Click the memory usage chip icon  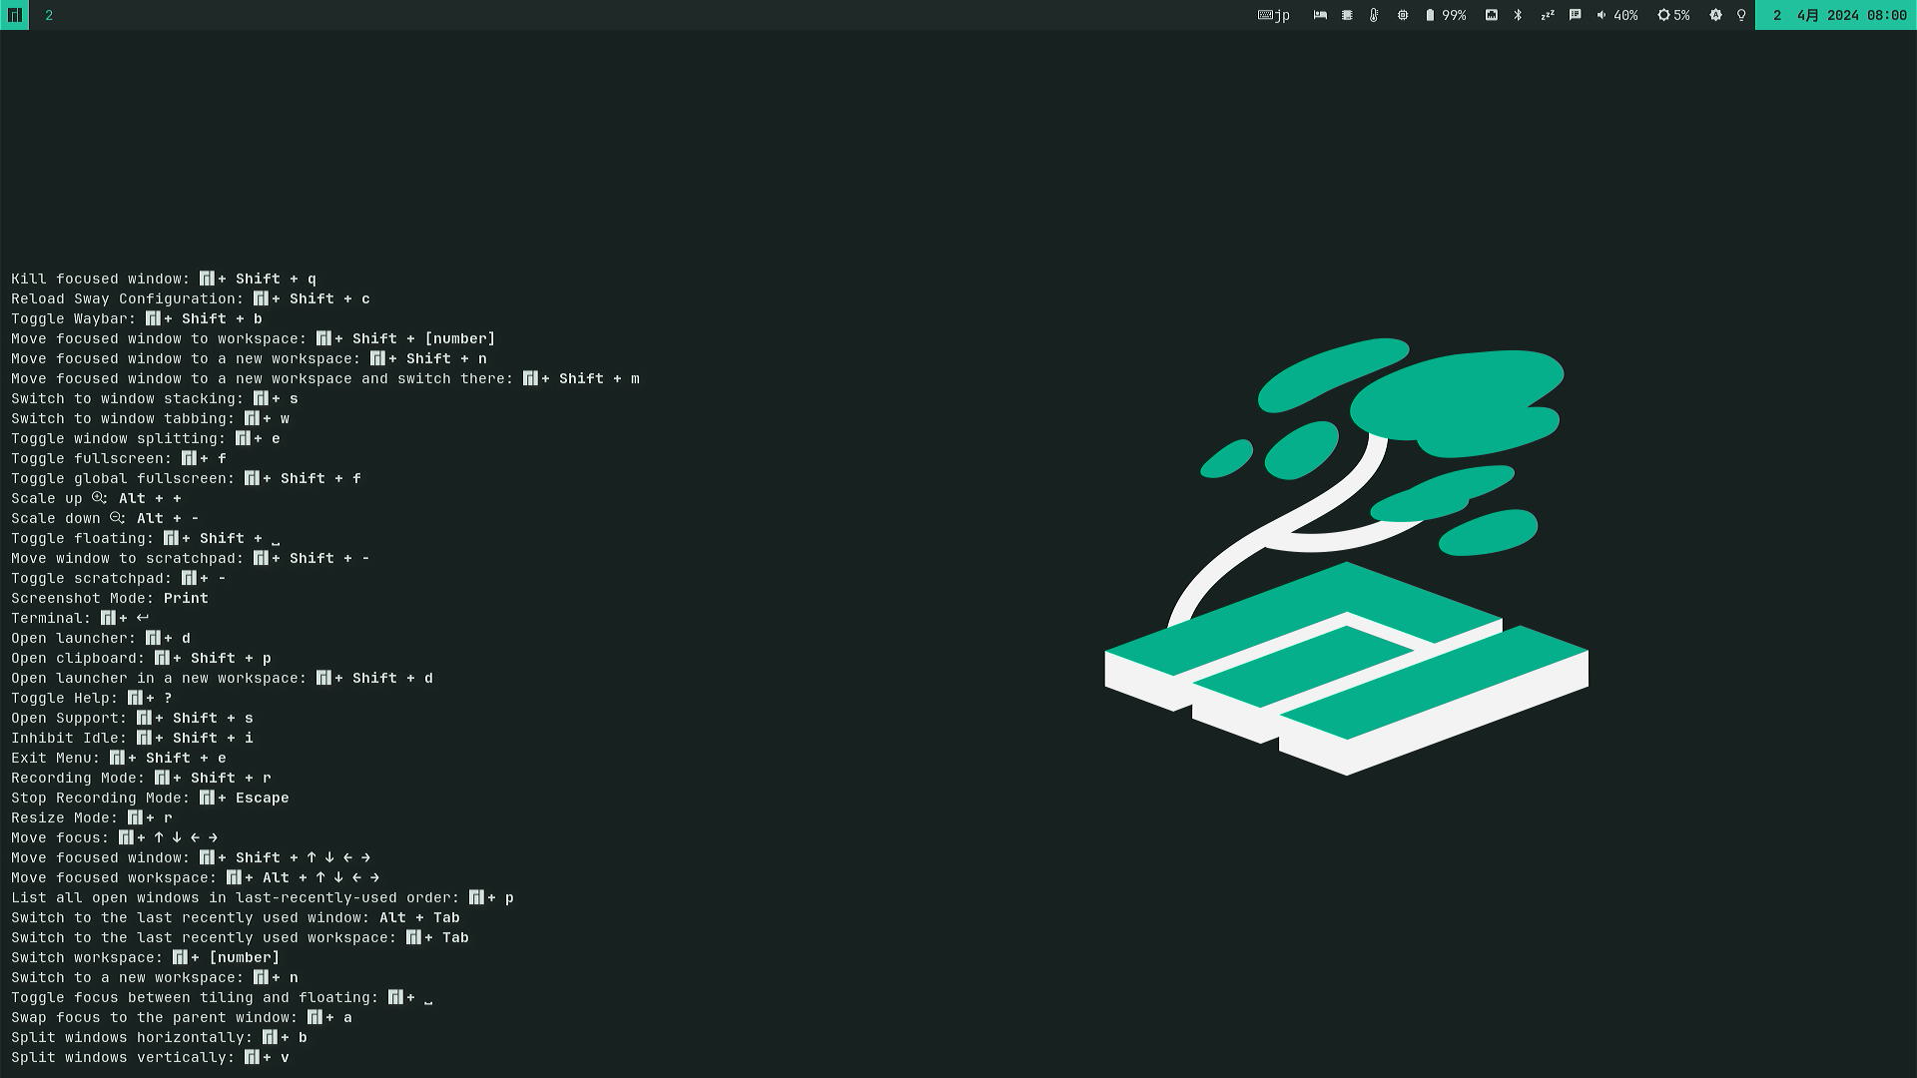(1347, 15)
